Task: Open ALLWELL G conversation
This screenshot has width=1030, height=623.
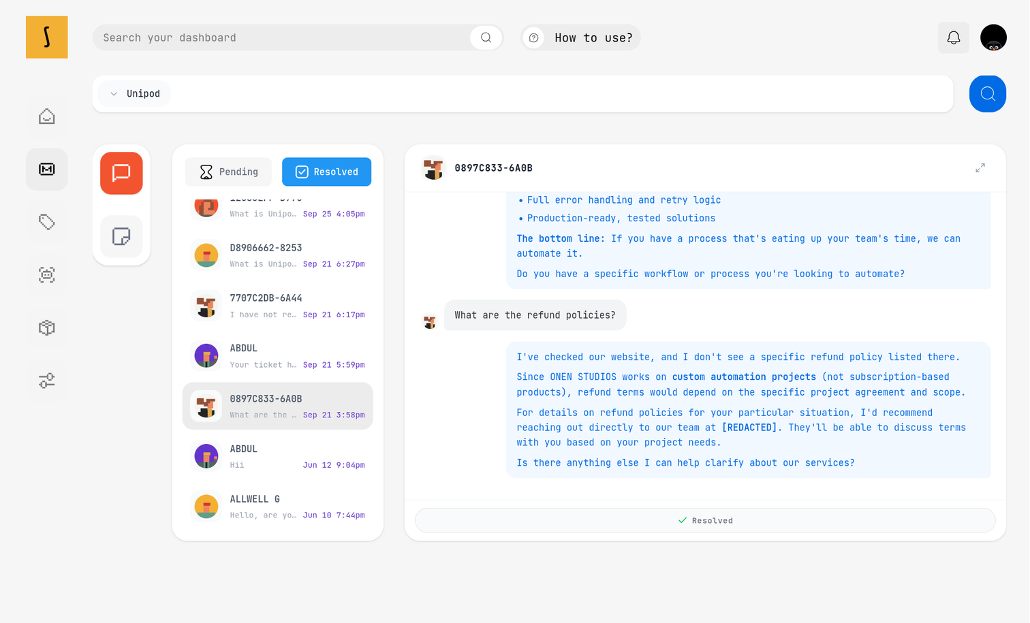Action: [278, 507]
